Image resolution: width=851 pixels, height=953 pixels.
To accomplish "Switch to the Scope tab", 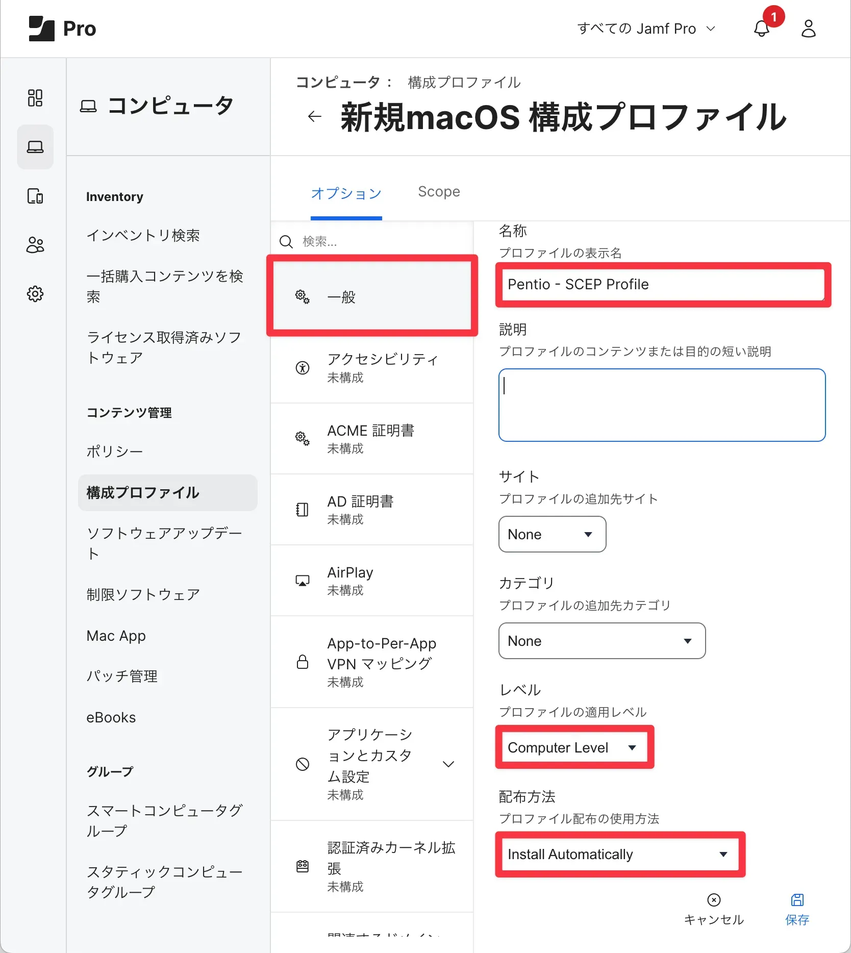I will pyautogui.click(x=439, y=192).
